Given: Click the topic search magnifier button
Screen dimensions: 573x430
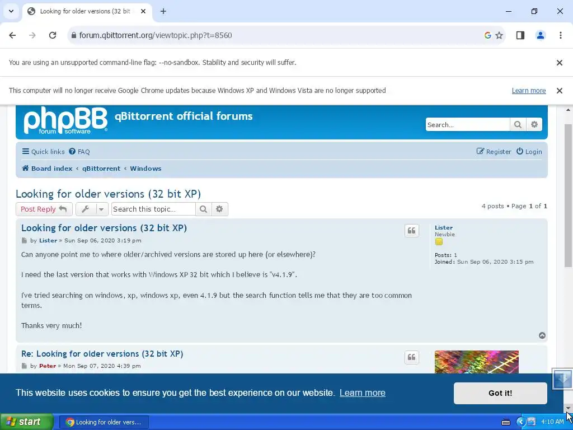Looking at the screenshot, I should coord(204,209).
